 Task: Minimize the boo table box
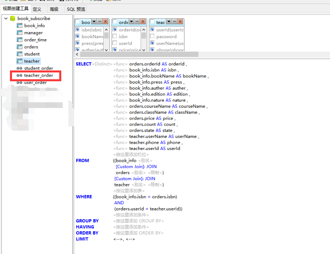click(x=100, y=21)
